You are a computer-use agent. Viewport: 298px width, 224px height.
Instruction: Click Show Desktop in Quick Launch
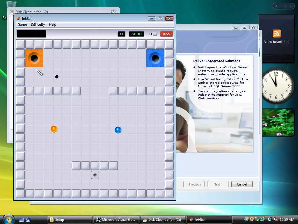[21, 220]
